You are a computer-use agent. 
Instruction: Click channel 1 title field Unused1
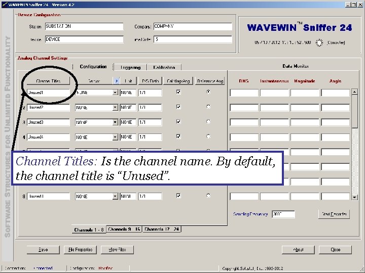coord(48,93)
